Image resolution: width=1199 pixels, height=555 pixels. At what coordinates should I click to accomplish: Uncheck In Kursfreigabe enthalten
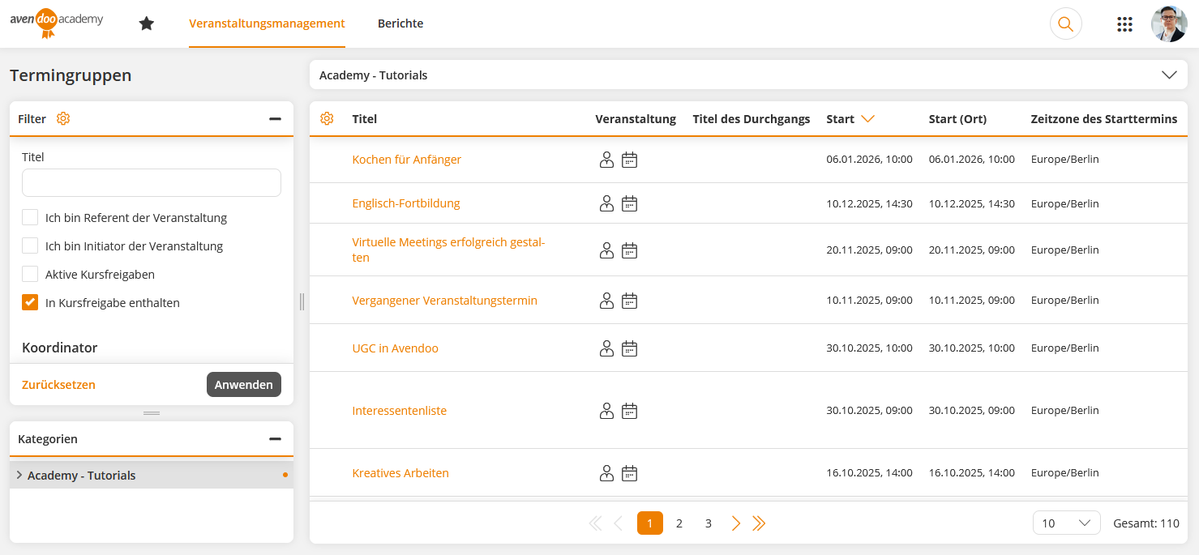[30, 303]
